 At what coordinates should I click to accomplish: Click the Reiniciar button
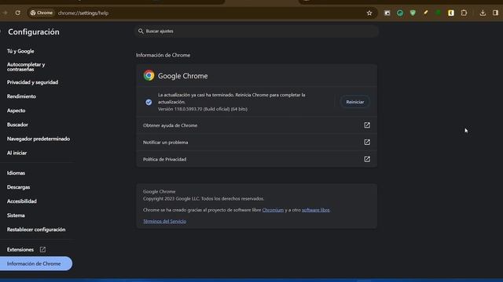pos(354,102)
